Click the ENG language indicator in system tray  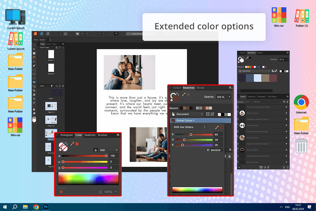[287, 207]
